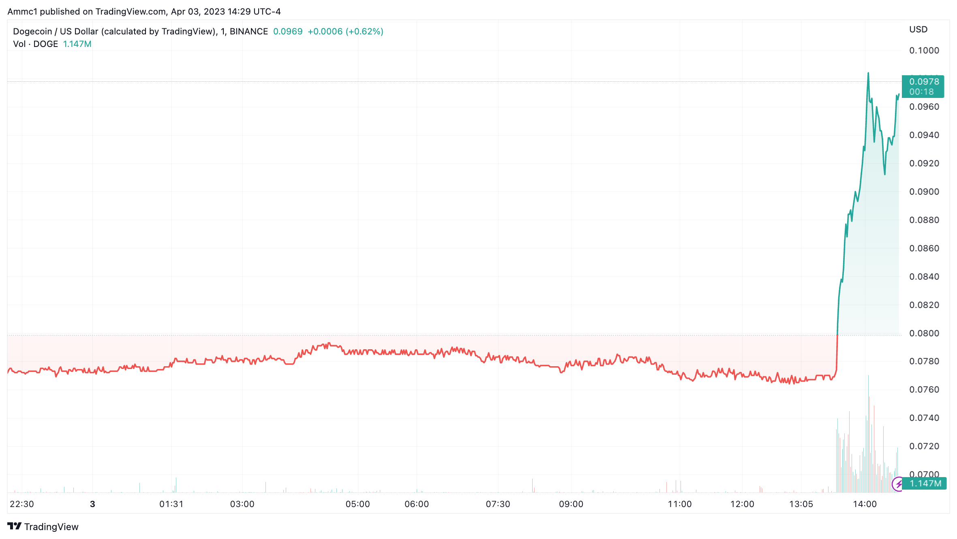Select the chart title published by Ammc1
957x539 pixels.
145,12
